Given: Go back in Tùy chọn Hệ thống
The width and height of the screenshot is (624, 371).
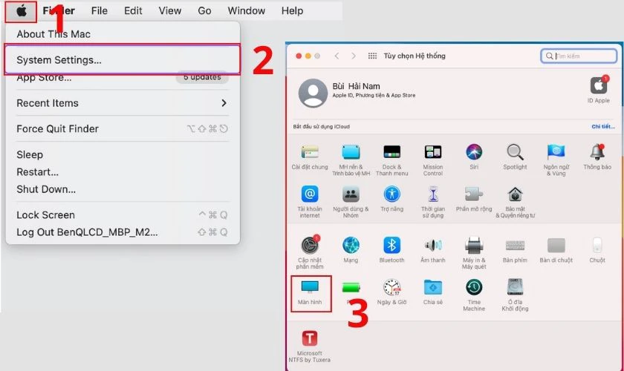Looking at the screenshot, I should (x=337, y=56).
